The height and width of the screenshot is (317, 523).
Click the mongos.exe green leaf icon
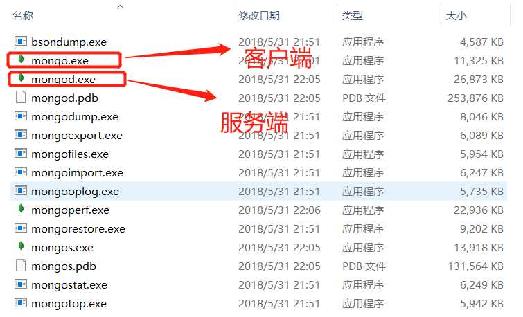21,246
